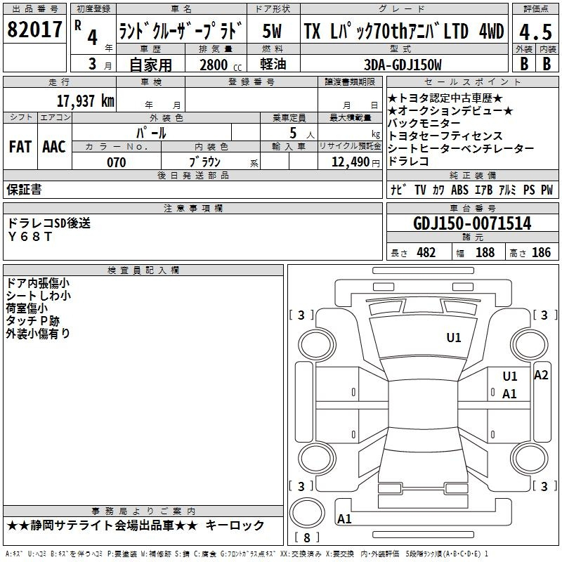Select inspector note タッチP跡
Image resolution: width=562 pixels, height=562 pixels.
pyautogui.click(x=32, y=321)
